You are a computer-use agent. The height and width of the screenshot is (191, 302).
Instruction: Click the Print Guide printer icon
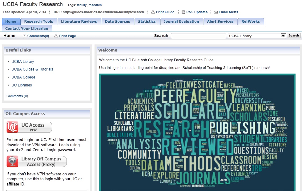coord(153,12)
